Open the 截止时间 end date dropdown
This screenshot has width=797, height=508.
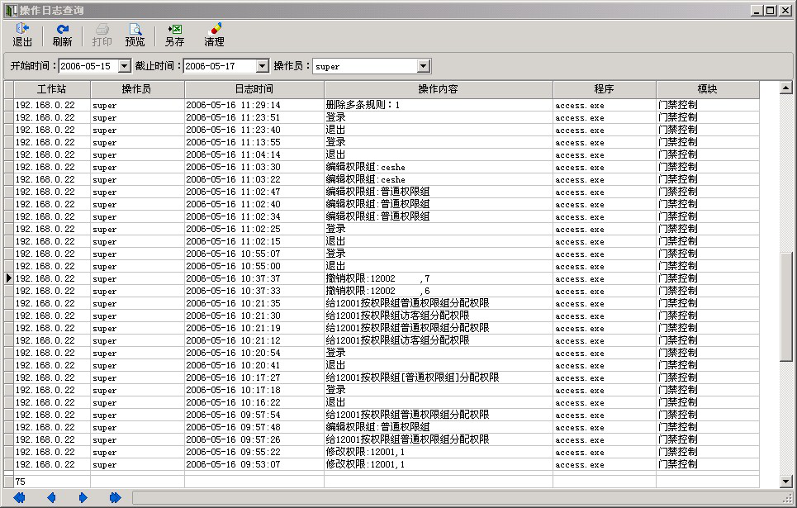click(x=263, y=66)
